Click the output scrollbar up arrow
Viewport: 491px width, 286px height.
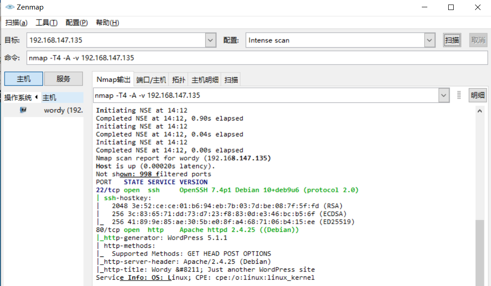[480, 111]
